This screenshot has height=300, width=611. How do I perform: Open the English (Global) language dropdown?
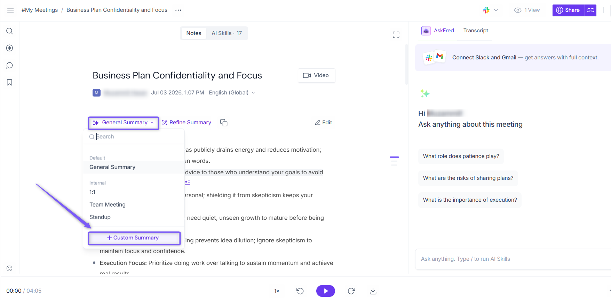pyautogui.click(x=232, y=93)
